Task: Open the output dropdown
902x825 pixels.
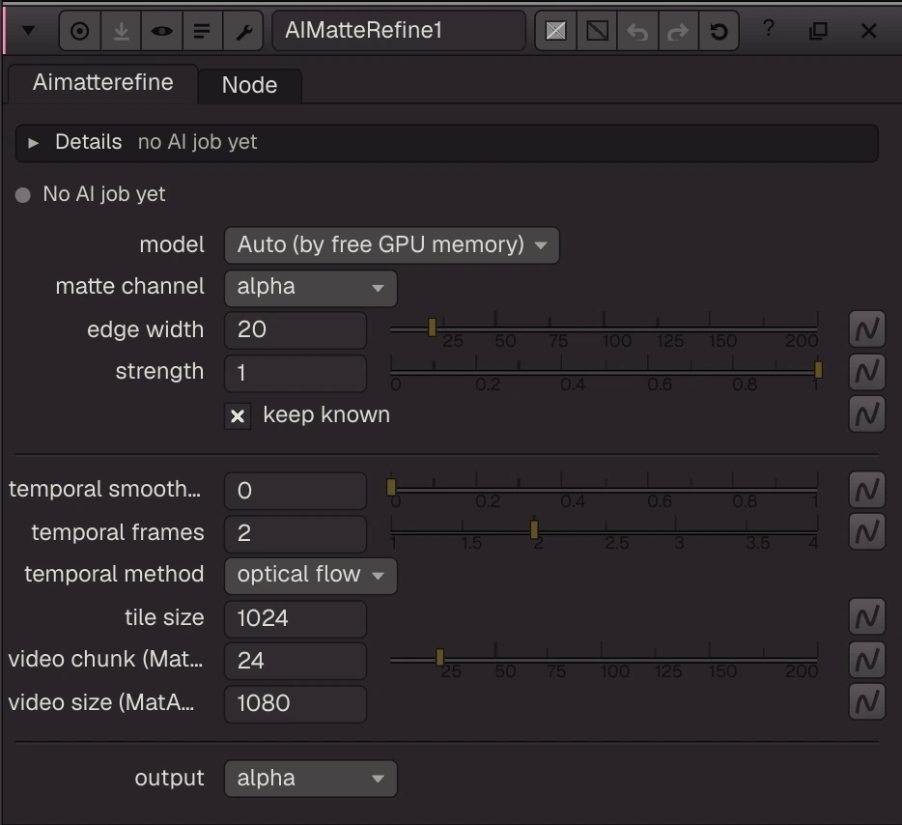Action: 311,779
